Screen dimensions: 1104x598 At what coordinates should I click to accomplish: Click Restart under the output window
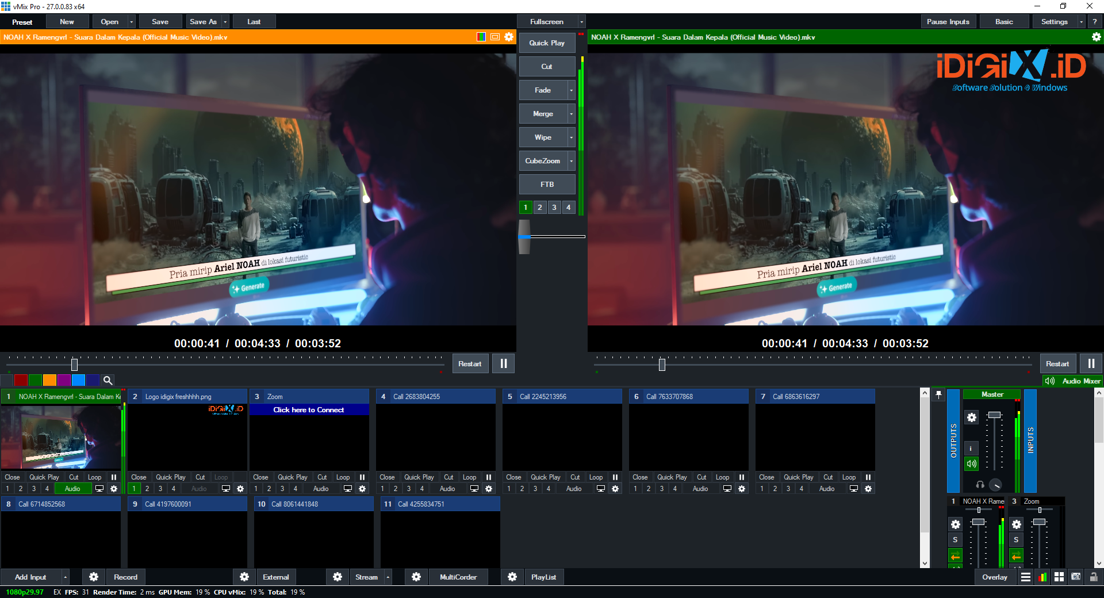coord(1057,363)
